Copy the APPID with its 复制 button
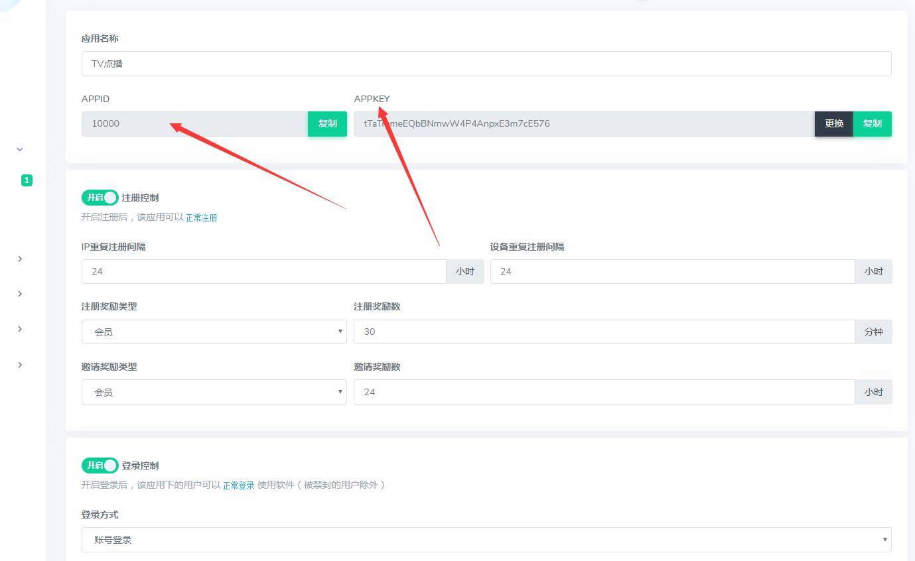The height and width of the screenshot is (561, 915). pyautogui.click(x=327, y=124)
